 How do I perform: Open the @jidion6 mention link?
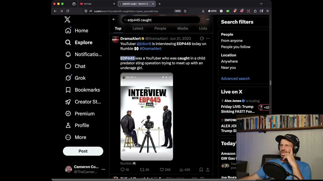pos(144,44)
